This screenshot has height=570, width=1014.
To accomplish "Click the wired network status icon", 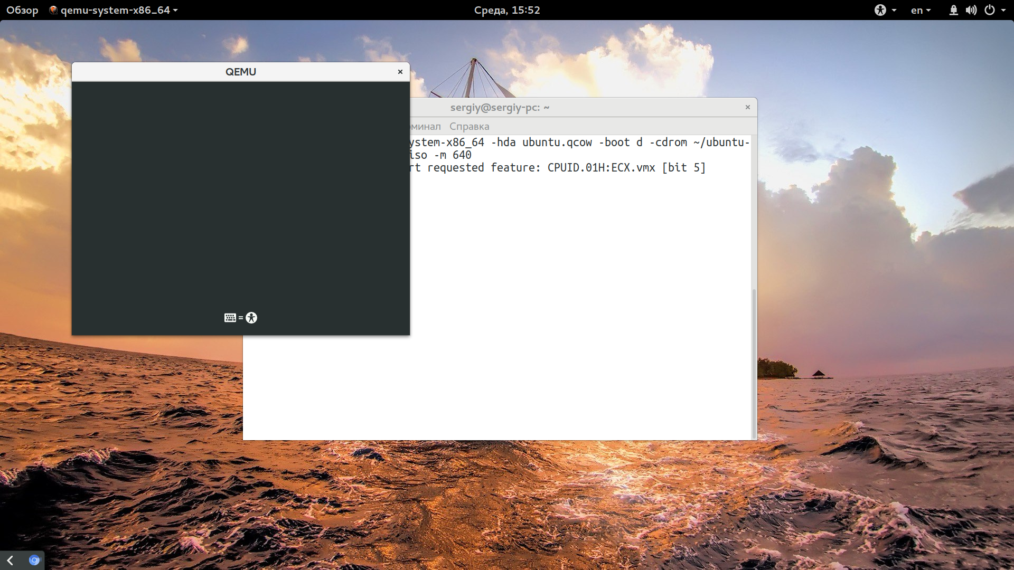I will point(953,10).
